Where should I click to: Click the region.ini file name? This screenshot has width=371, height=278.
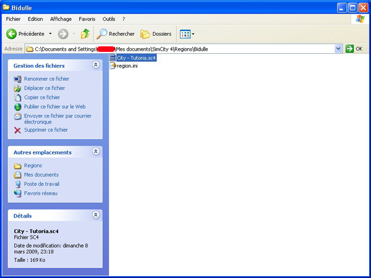127,66
